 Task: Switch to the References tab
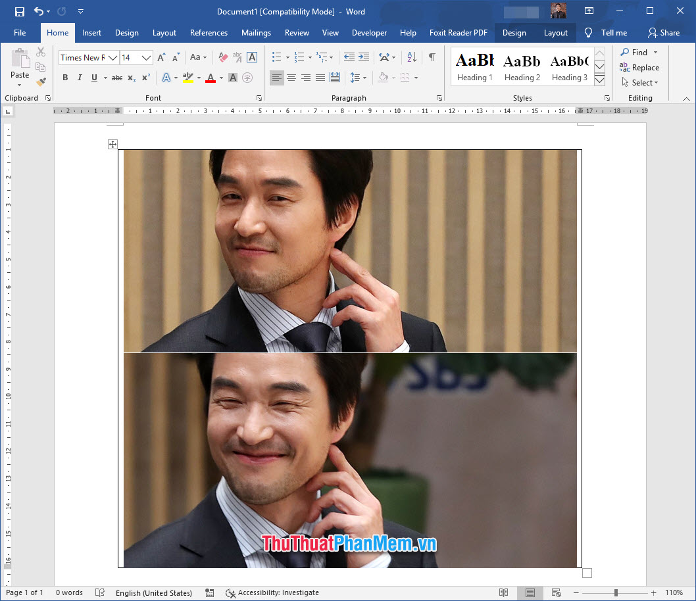pos(209,33)
